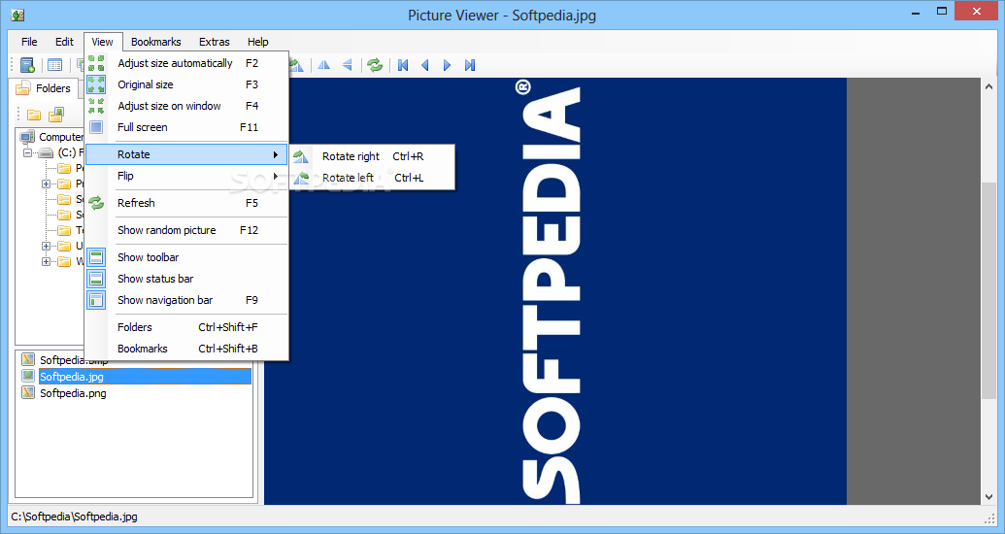The height and width of the screenshot is (534, 1005).
Task: Open the Bookmarks menu in menu bar
Action: [156, 42]
